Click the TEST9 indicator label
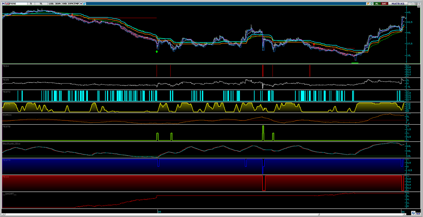Screen dimensions: 423x217 tap(6, 160)
